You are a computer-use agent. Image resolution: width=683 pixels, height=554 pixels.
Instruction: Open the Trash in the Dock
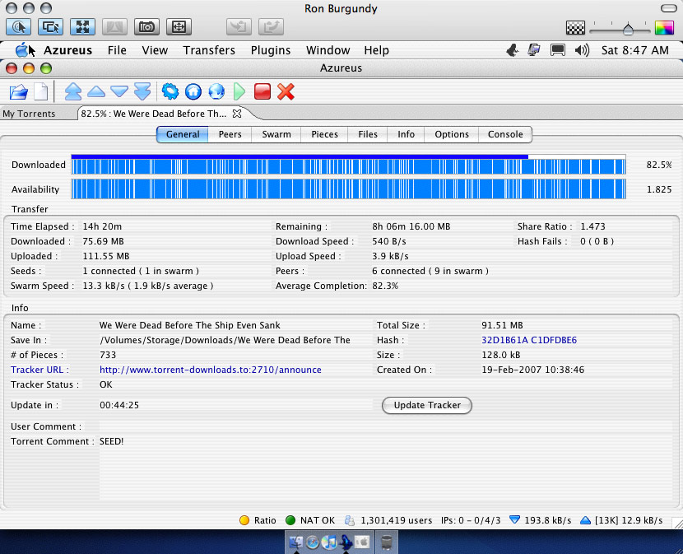pos(387,542)
